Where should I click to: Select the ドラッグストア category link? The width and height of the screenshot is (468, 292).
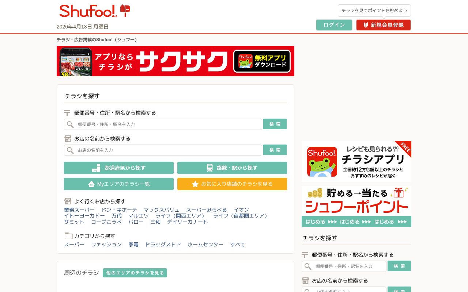click(x=163, y=245)
